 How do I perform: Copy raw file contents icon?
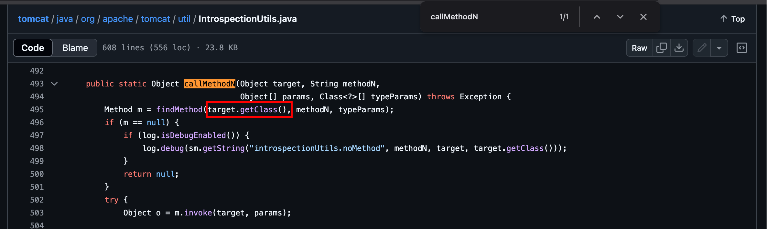[662, 48]
